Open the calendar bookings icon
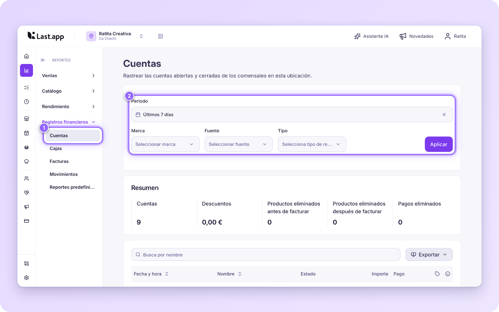This screenshot has height=312, width=499. coord(27,133)
